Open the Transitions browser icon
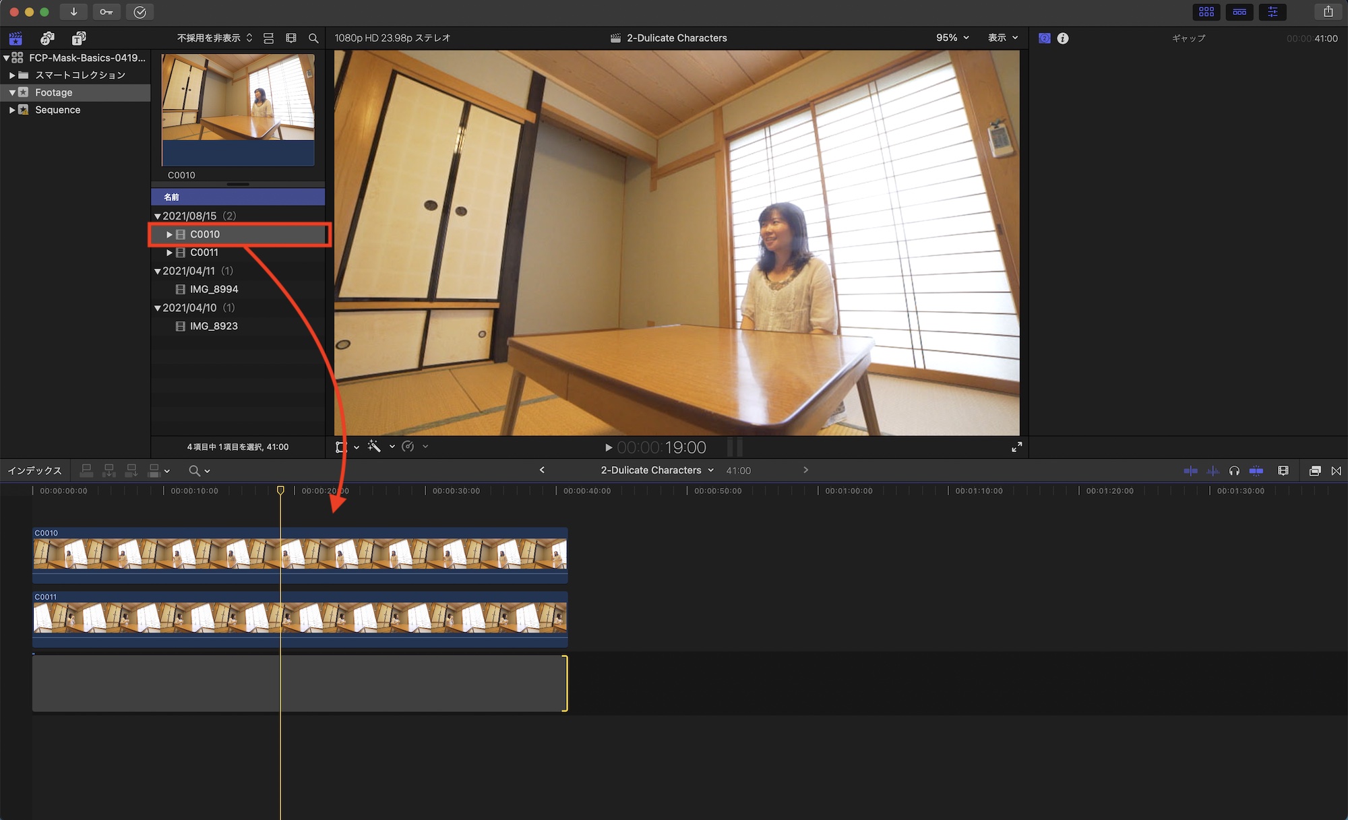1348x820 pixels. (x=1336, y=471)
